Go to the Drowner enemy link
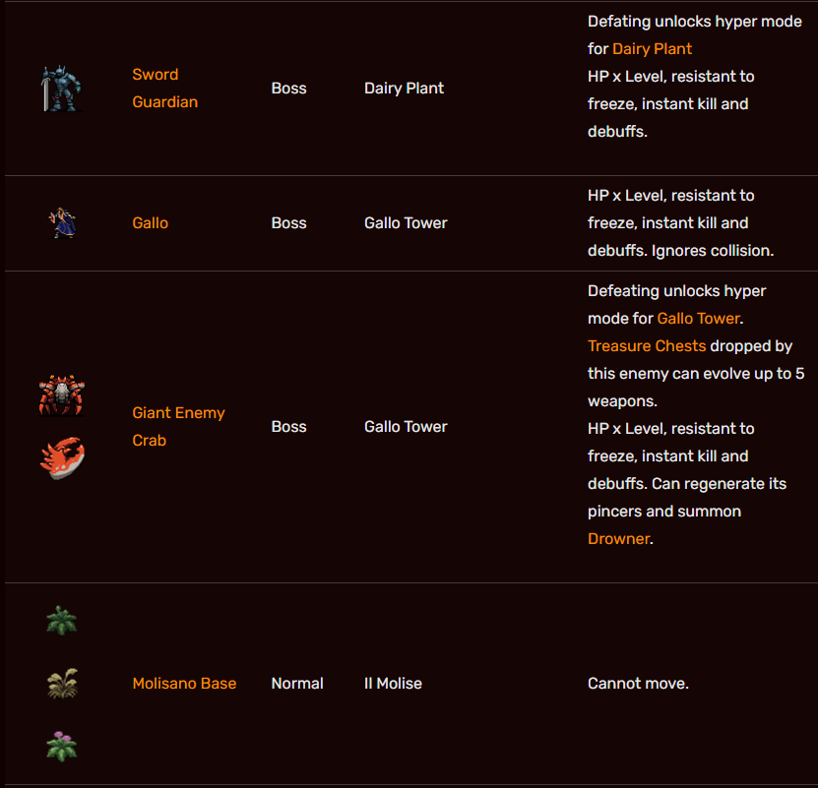 pos(618,539)
